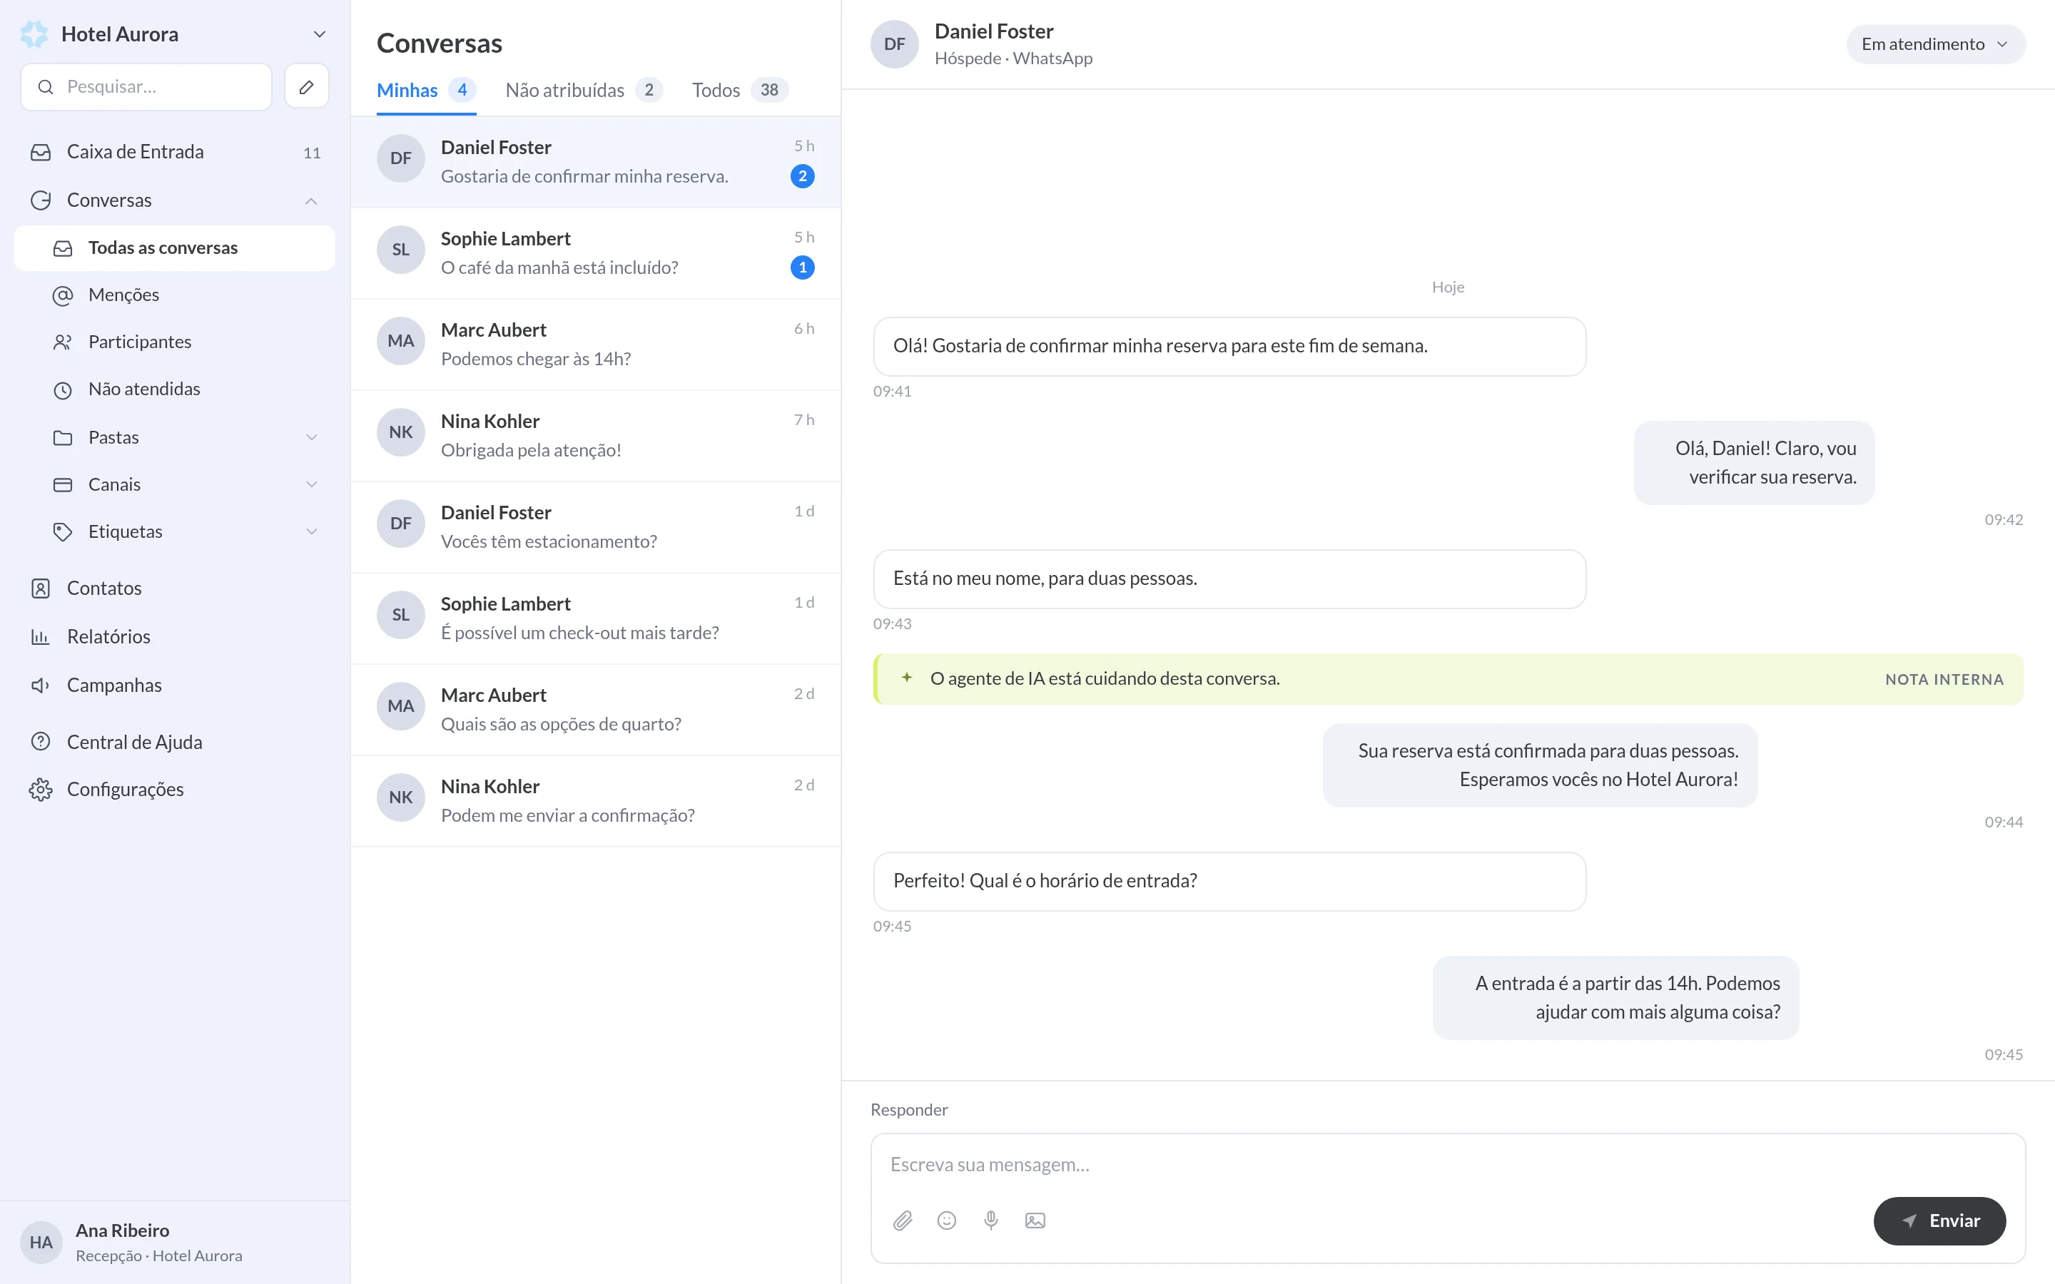Viewport: 2055px width, 1284px height.
Task: Open Ana Ribeiro user profile
Action: (x=175, y=1243)
